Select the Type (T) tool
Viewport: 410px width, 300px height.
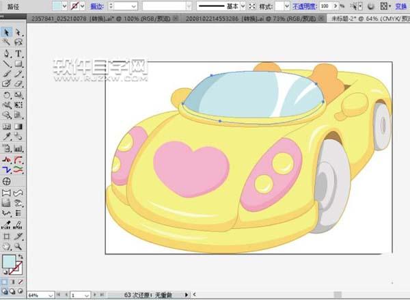click(x=18, y=53)
